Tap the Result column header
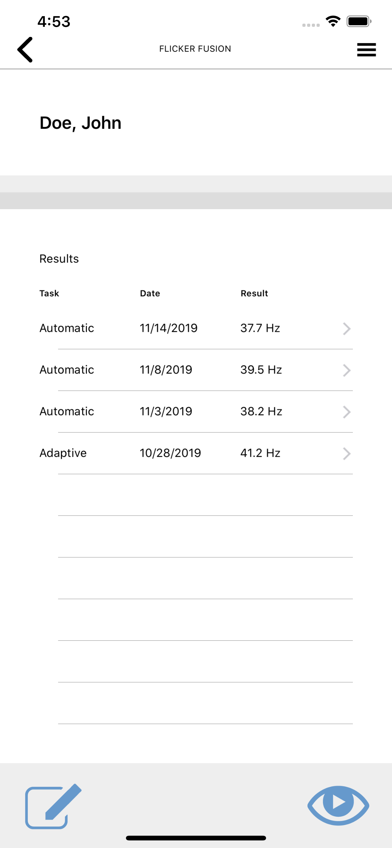This screenshot has height=848, width=392. (254, 293)
